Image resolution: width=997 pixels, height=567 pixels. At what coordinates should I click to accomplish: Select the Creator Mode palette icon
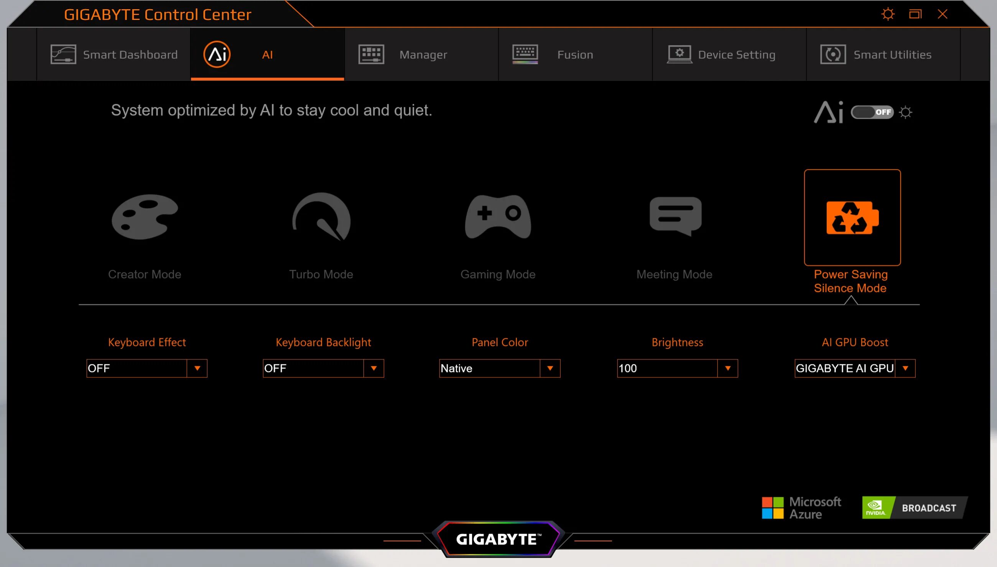pyautogui.click(x=145, y=217)
